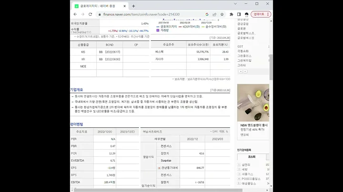Click the BOND column header
The image size is (343, 192).
pos(110,45)
